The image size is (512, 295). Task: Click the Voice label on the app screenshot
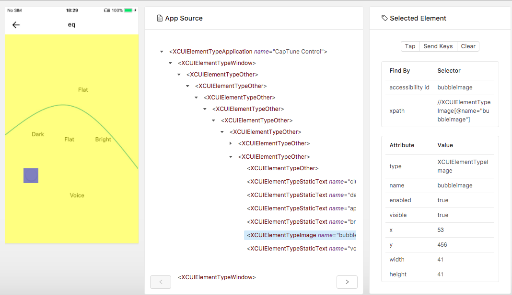coord(77,195)
